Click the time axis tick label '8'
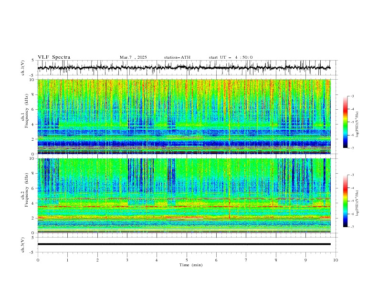Viewport: 378px width, 292px height. pos(276,260)
